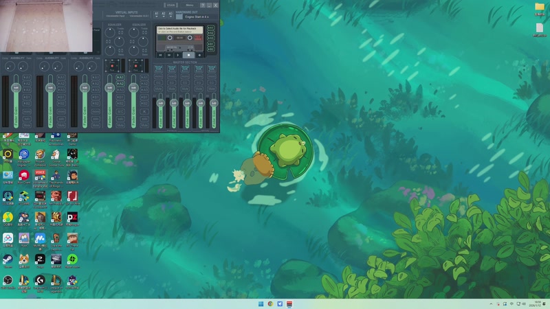The image size is (550, 309).
Task: Set third hardware input strip to mono
Action: [x=96, y=111]
